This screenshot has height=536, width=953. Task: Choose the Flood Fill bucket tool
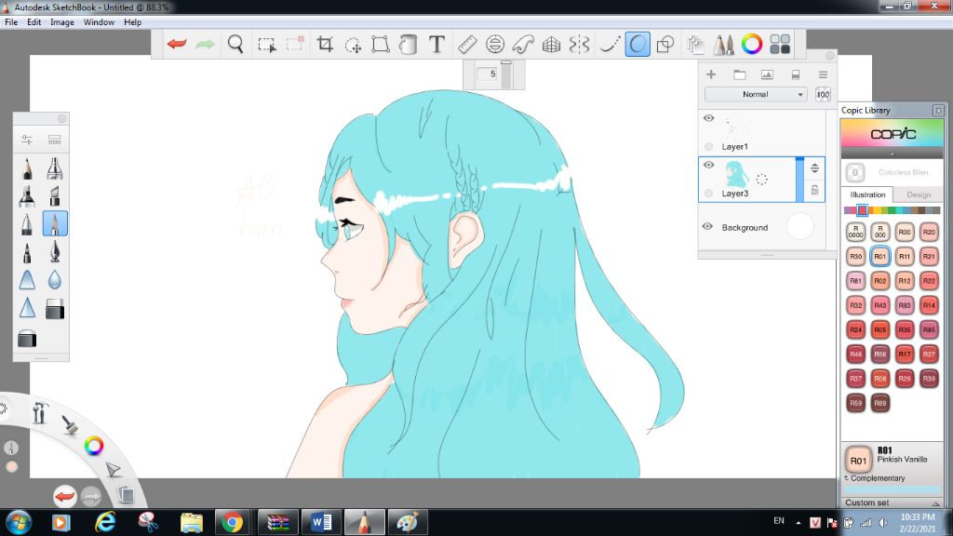point(409,44)
